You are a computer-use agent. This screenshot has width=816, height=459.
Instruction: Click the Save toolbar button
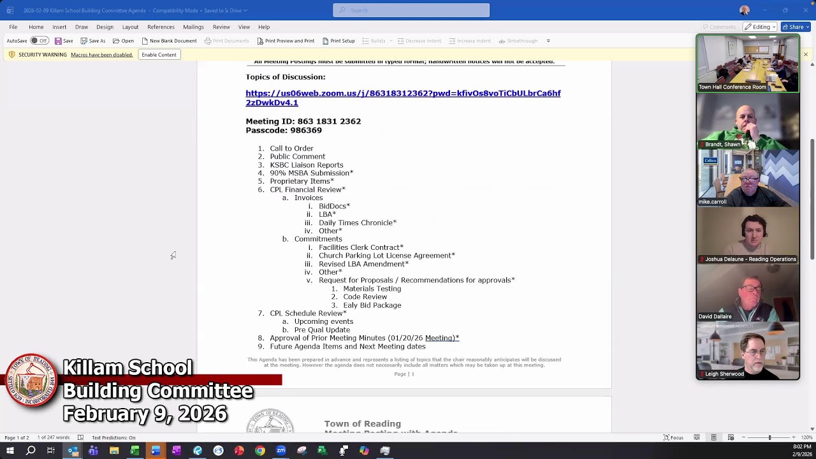coord(64,41)
